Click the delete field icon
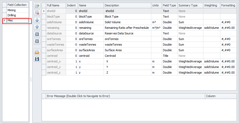 pyautogui.click(x=37, y=12)
